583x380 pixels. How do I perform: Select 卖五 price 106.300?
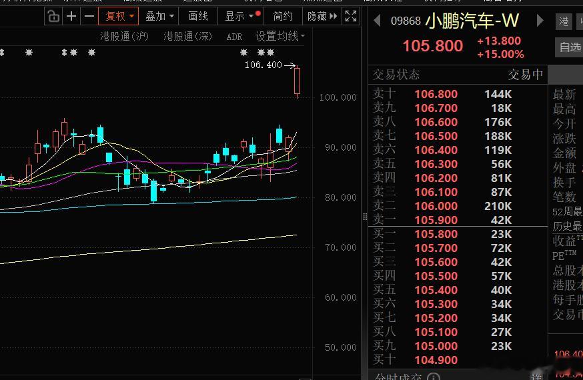coord(436,164)
